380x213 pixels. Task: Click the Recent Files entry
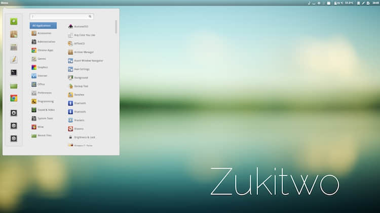click(42, 135)
